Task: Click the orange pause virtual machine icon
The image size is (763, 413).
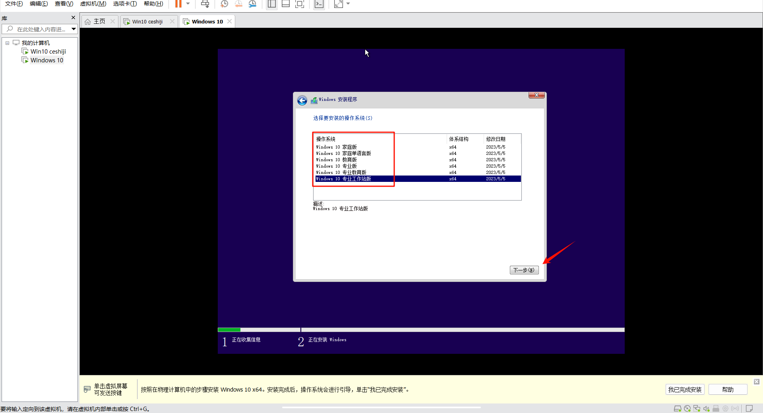Action: pos(178,4)
